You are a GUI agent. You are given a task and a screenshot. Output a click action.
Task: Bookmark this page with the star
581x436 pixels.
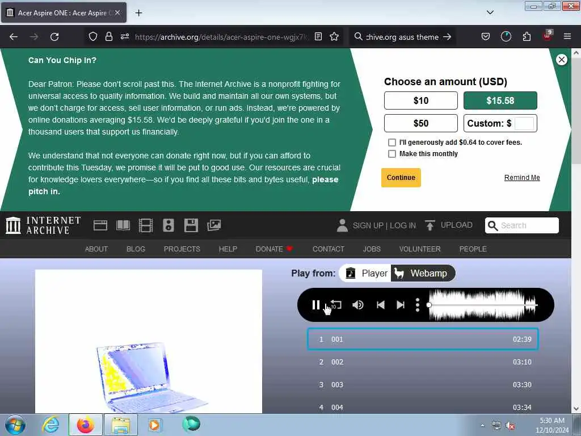334,36
